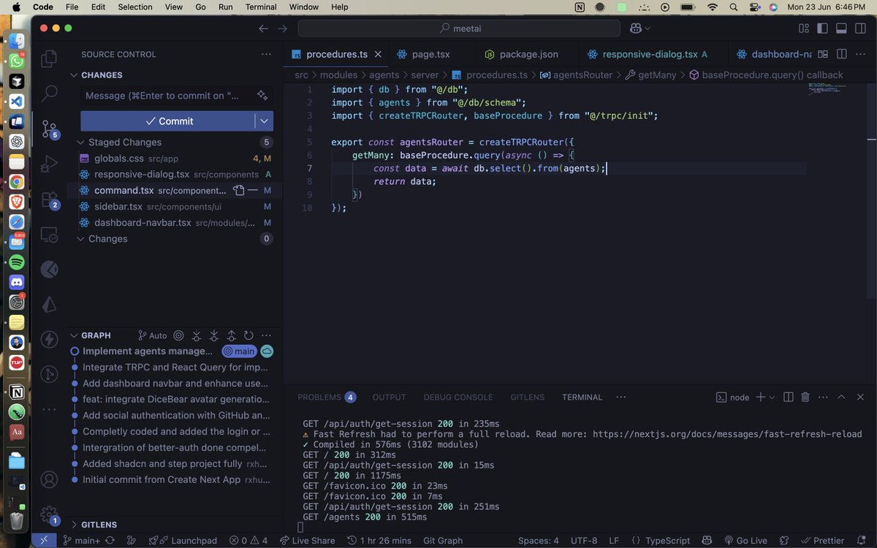This screenshot has height=548, width=877.
Task: Split the editor right
Action: tap(841, 54)
